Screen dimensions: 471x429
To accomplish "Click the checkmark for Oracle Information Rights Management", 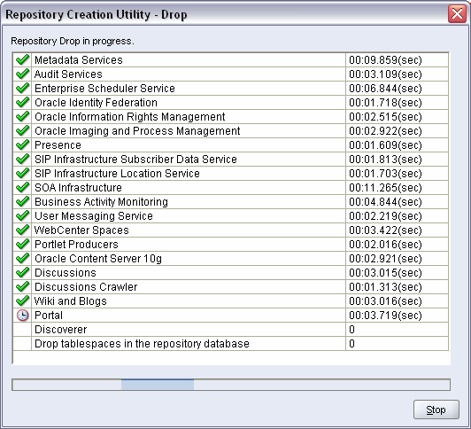I will click(x=22, y=116).
